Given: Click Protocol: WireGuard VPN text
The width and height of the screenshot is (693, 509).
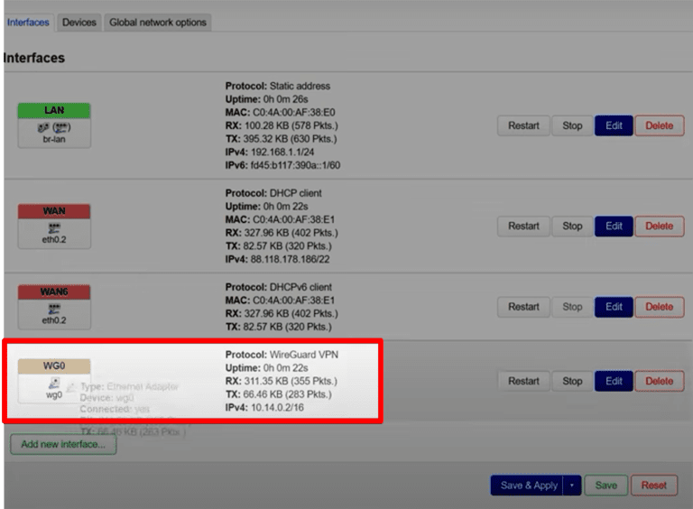Looking at the screenshot, I should (282, 355).
